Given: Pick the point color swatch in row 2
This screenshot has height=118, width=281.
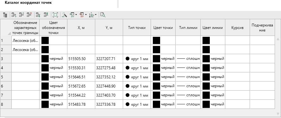Looking at the screenshot, I should tap(156, 49).
